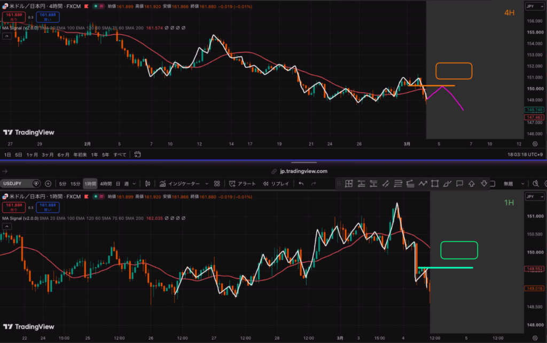Click the blue 買い buy button on 4H chart
The height and width of the screenshot is (343, 547).
48,17
